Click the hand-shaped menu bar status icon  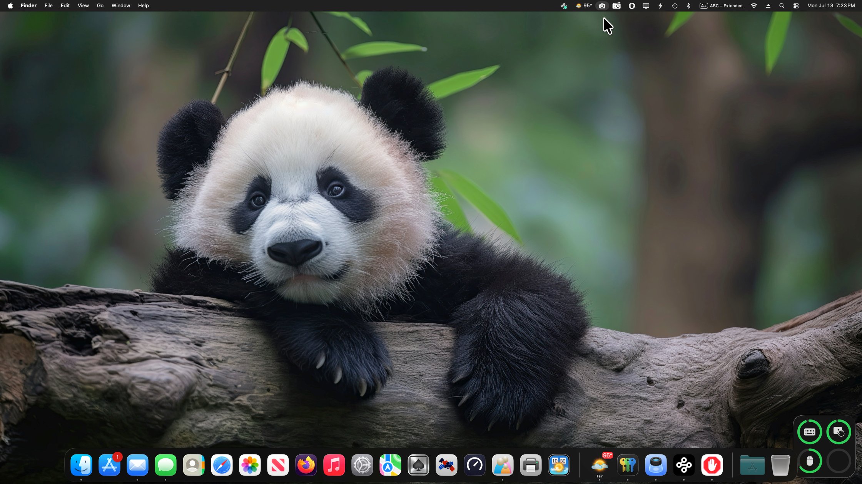point(631,6)
